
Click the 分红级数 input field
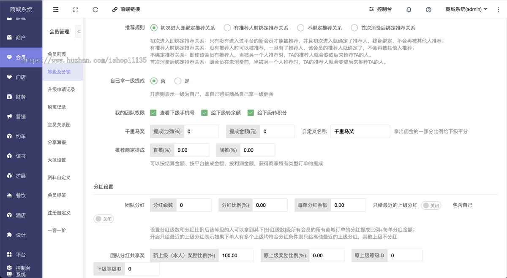point(194,205)
